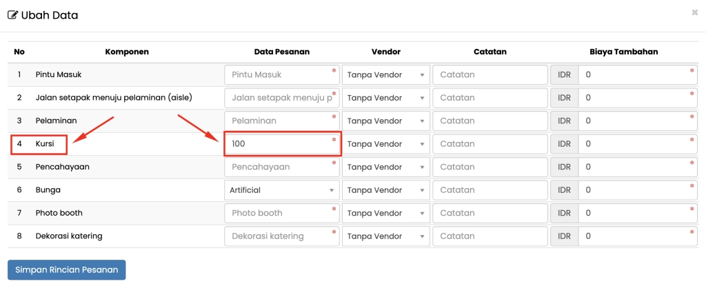706x288 pixels.
Task: Open the Vendor dropdown for Pencahayaan
Action: 385,167
